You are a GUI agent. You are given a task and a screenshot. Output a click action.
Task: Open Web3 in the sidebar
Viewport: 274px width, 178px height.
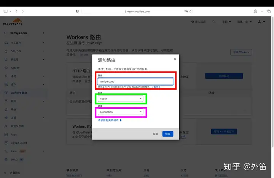click(14, 159)
